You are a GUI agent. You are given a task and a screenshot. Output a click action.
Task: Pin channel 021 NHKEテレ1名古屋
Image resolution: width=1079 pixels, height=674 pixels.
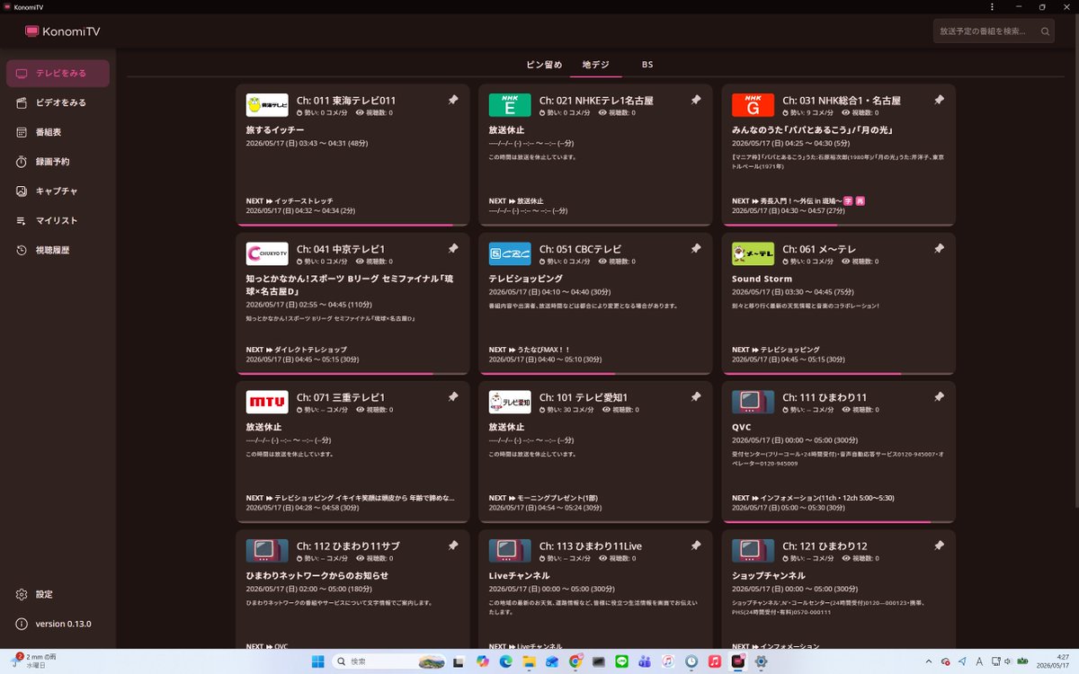[695, 100]
